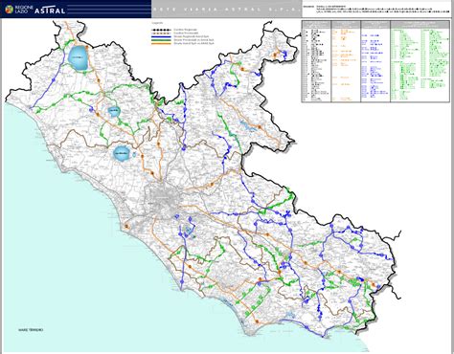Click the solid orange line legend swatch
This screenshot has height=354, width=454.
point(162,43)
